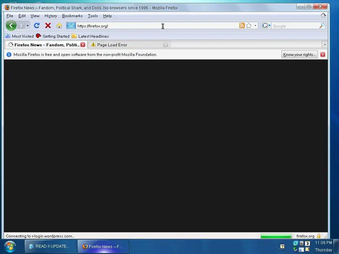Click the blue info icon in notification bar

tap(9, 55)
